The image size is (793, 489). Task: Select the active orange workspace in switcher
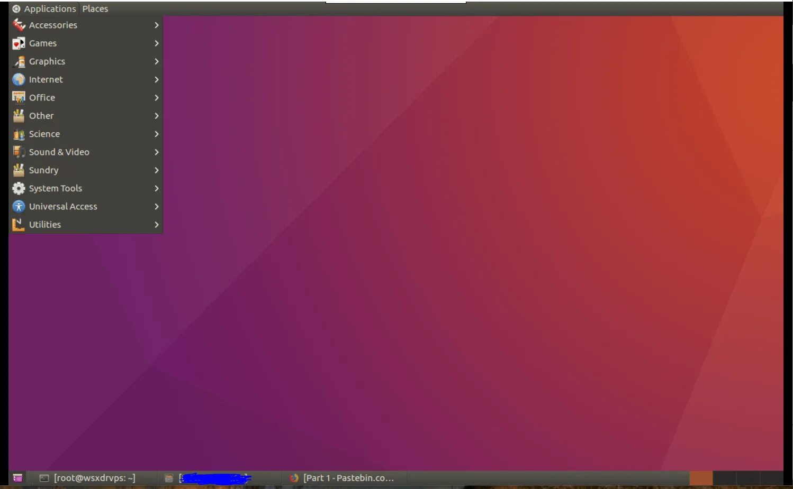click(701, 478)
